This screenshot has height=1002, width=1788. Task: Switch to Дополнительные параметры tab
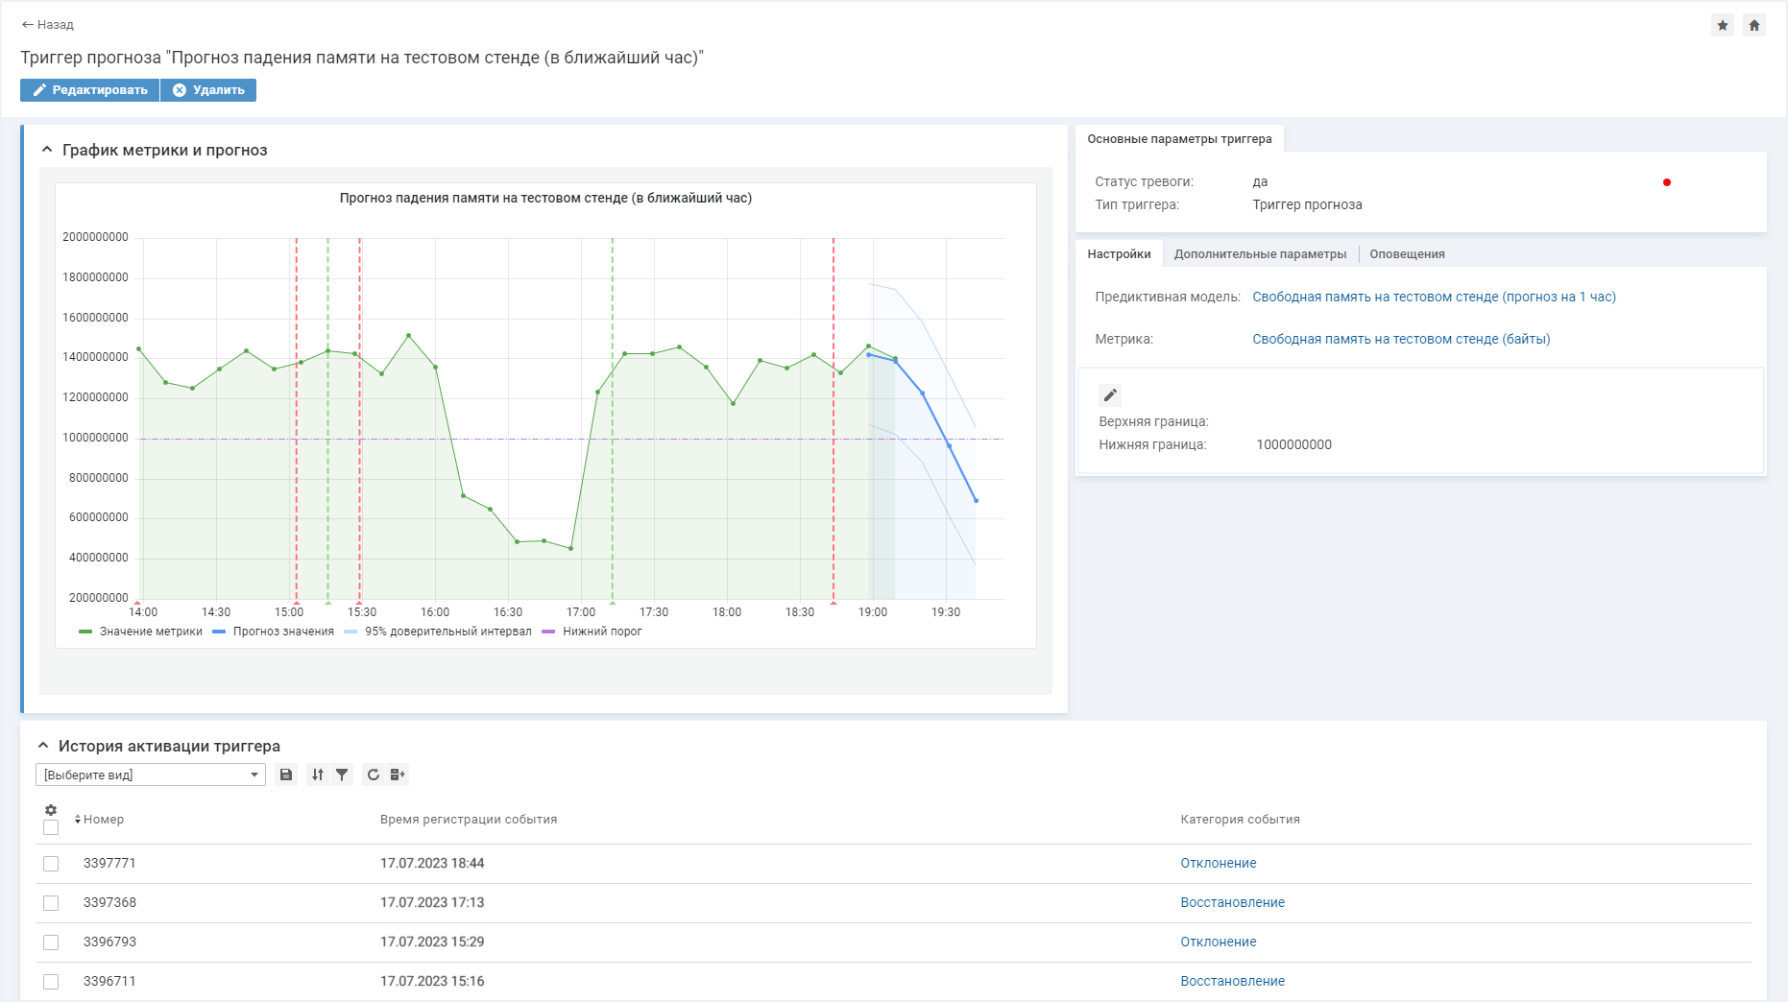tap(1260, 254)
